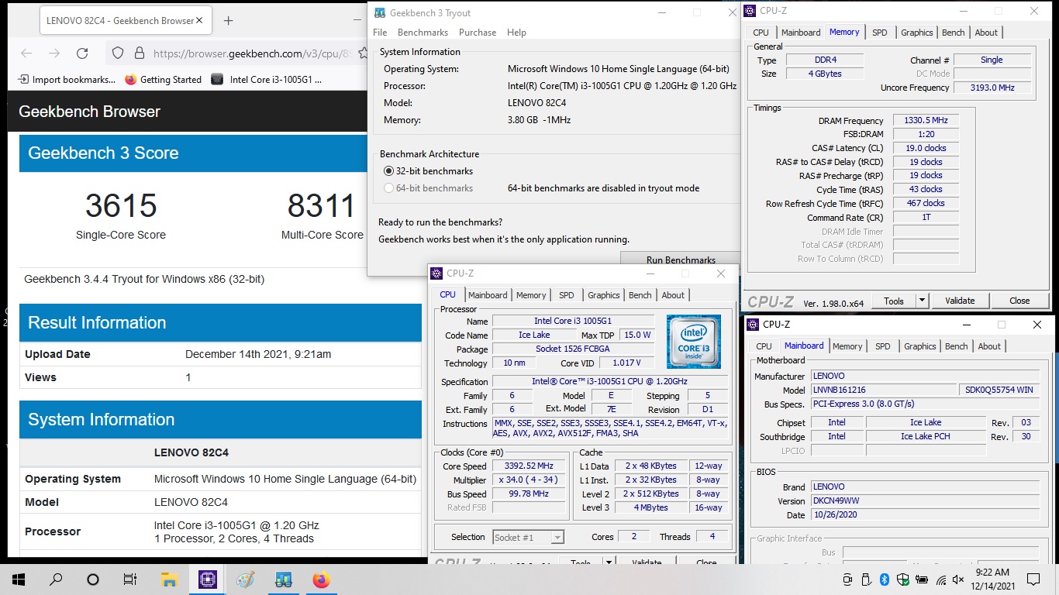Open Bench tab in front CPU-Z window
Image resolution: width=1059 pixels, height=595 pixels.
(x=640, y=295)
